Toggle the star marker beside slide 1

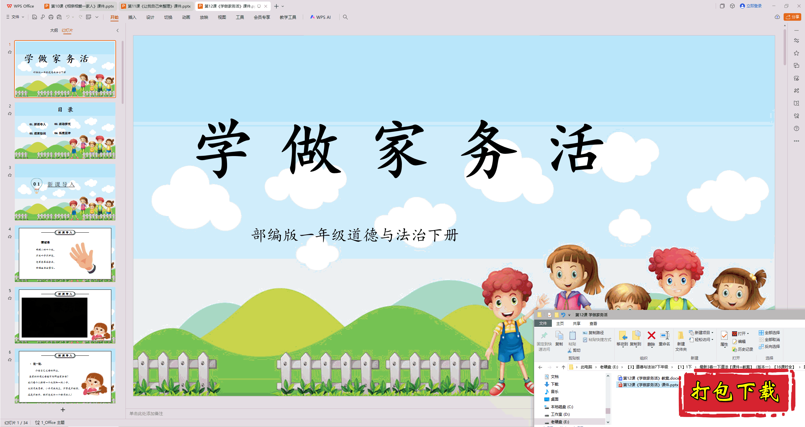(x=10, y=52)
